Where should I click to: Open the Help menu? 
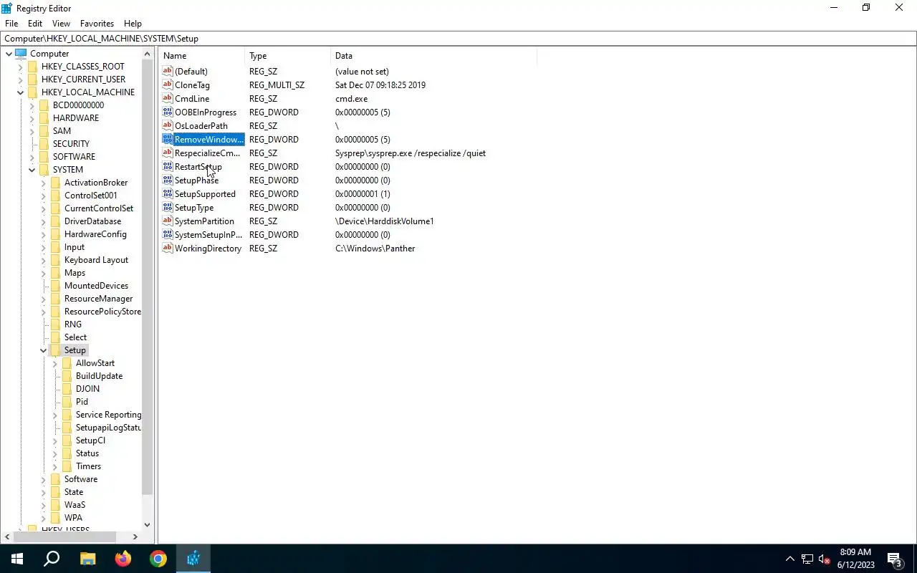pos(133,24)
